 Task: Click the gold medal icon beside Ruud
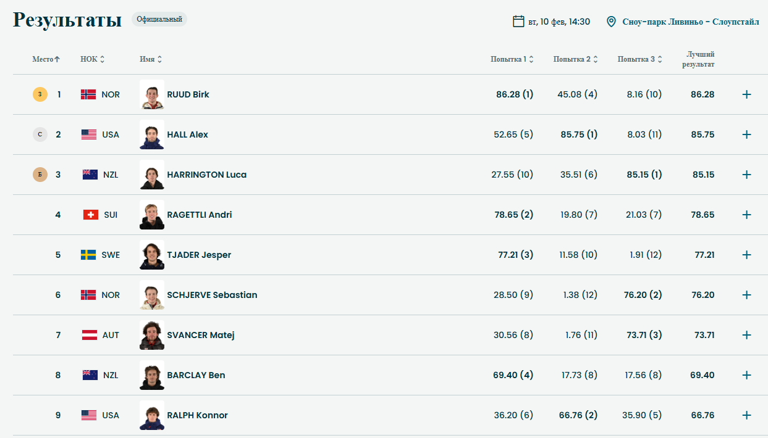click(x=40, y=94)
